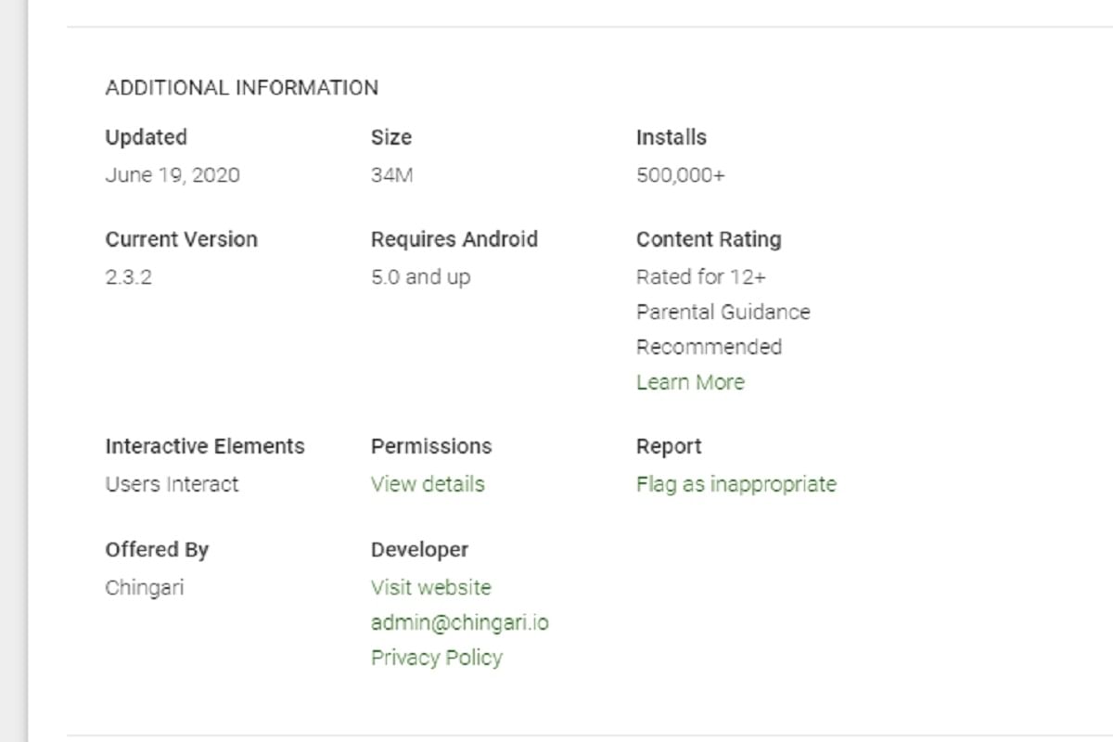This screenshot has height=742, width=1113.
Task: Click the Content Rating label
Action: pos(708,239)
